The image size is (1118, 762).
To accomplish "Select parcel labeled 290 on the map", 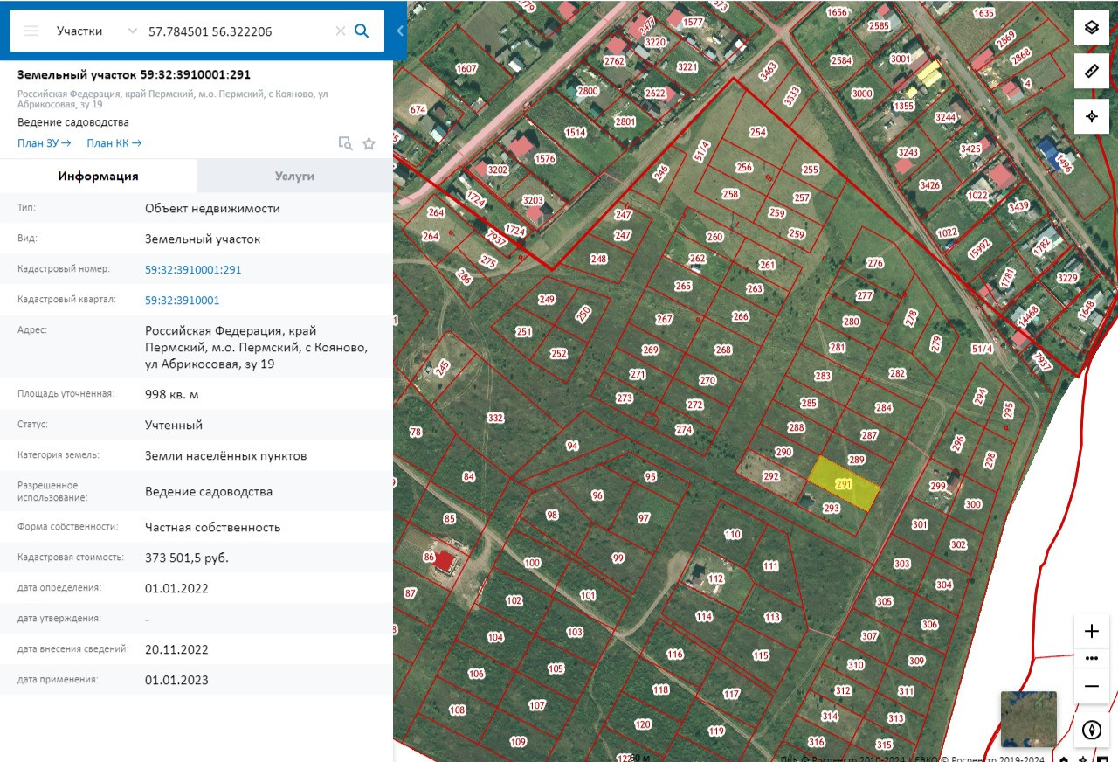I will (x=783, y=453).
